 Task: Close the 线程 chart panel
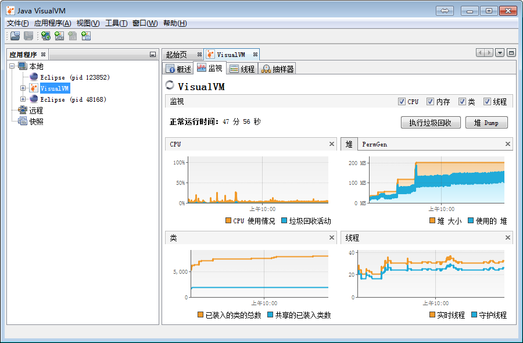click(x=508, y=238)
